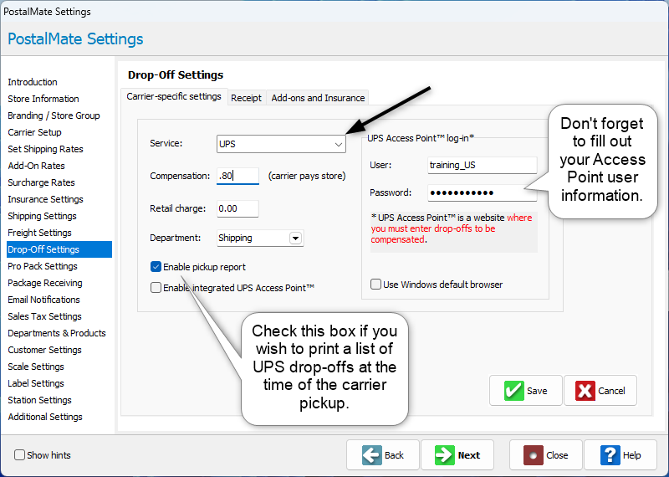Viewport: 669px width, 477px height.
Task: Go to Additional Settings
Action: pos(45,417)
